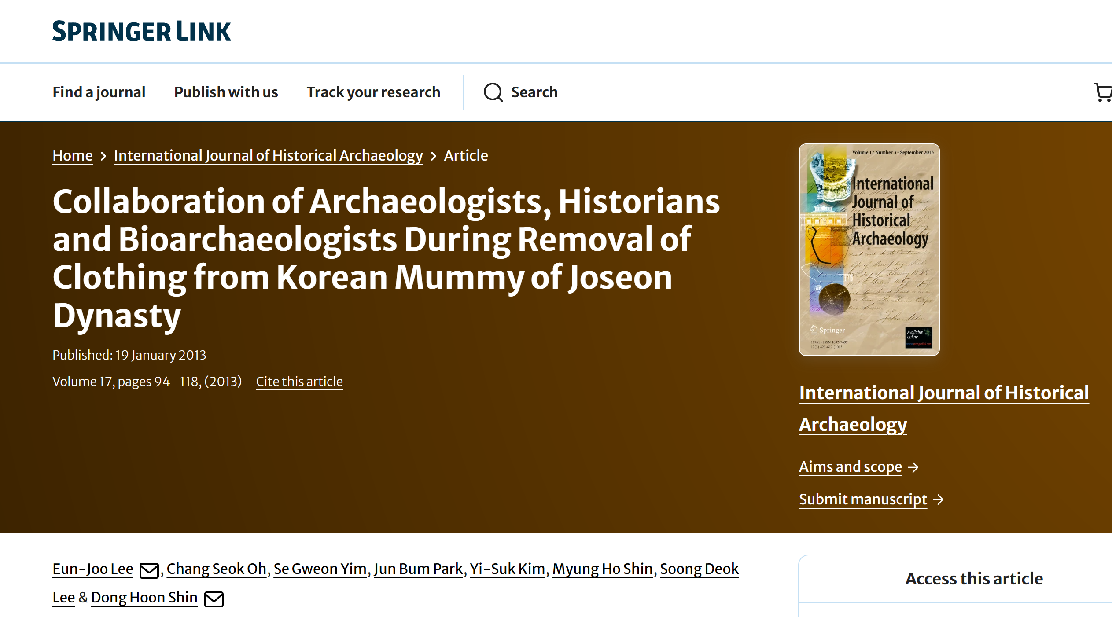
Task: Open International Journal of Historical Archaeology breadcrumb
Action: [268, 155]
